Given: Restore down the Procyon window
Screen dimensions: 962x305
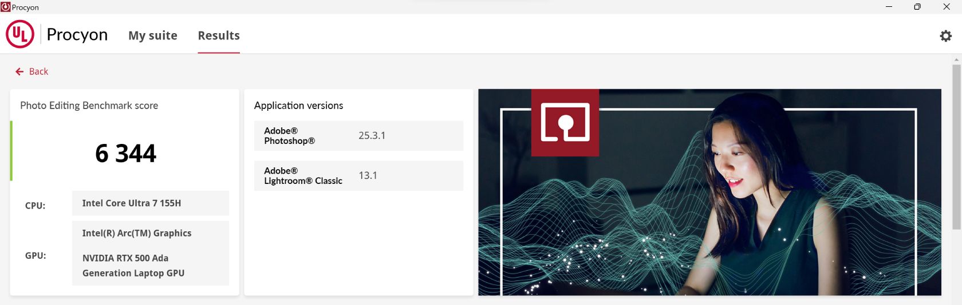Looking at the screenshot, I should click(x=917, y=7).
